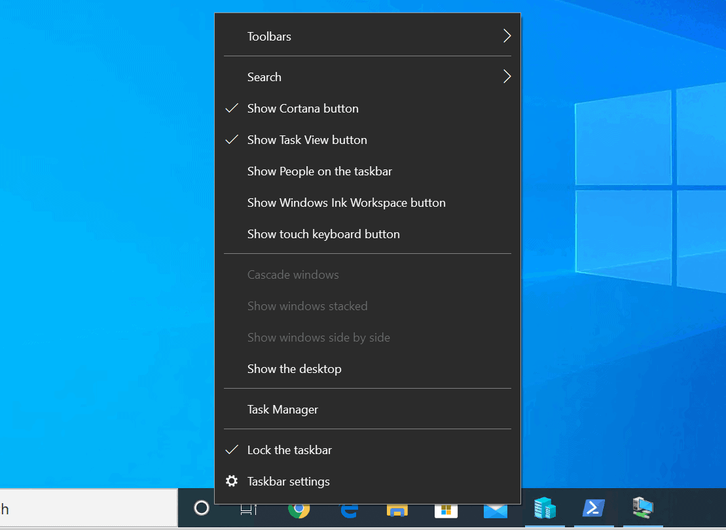This screenshot has width=726, height=530.
Task: Click the Taskbar settings gear icon
Action: pyautogui.click(x=231, y=481)
